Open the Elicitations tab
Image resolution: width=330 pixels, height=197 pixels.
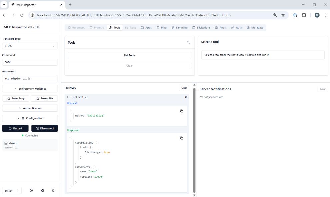(201, 28)
